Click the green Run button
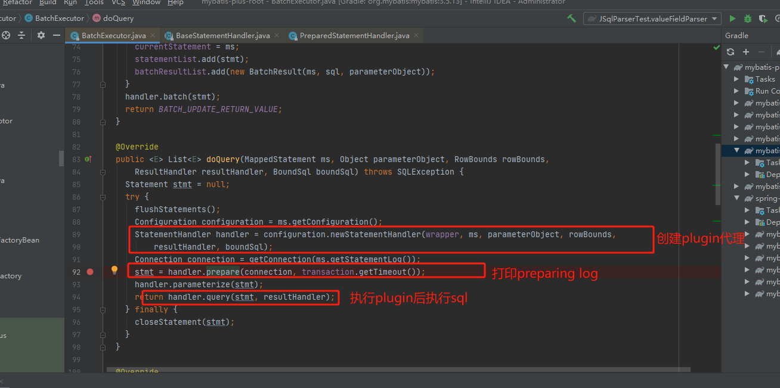This screenshot has width=780, height=388. coord(732,18)
